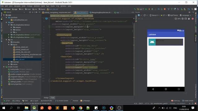Collapse the layout folder
Image resolution: width=198 pixels, height=111 pixels.
[9, 44]
